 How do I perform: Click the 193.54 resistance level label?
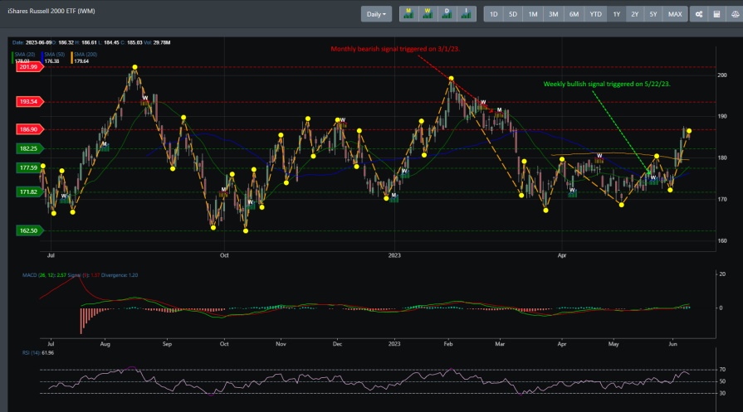point(29,101)
